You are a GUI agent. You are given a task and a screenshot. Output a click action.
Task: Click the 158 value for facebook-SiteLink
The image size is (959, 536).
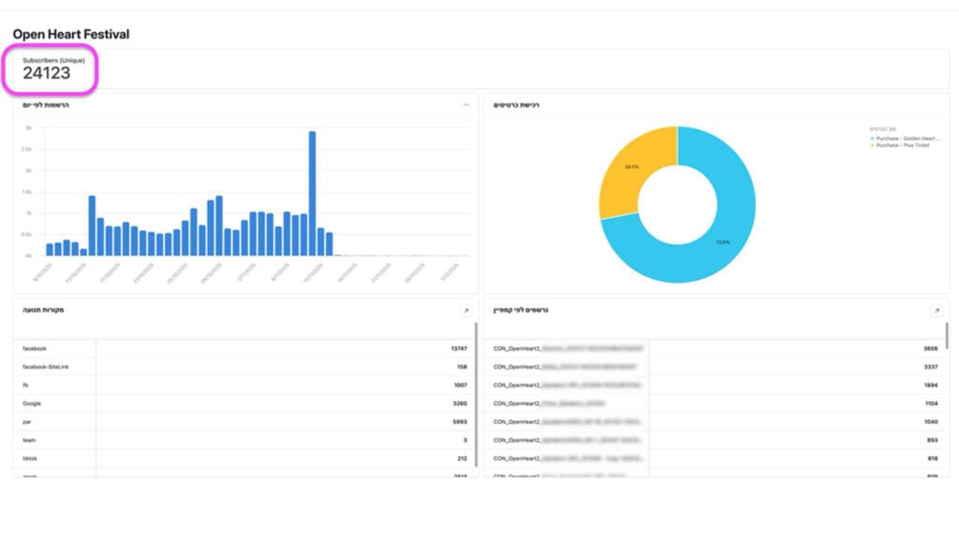point(462,367)
